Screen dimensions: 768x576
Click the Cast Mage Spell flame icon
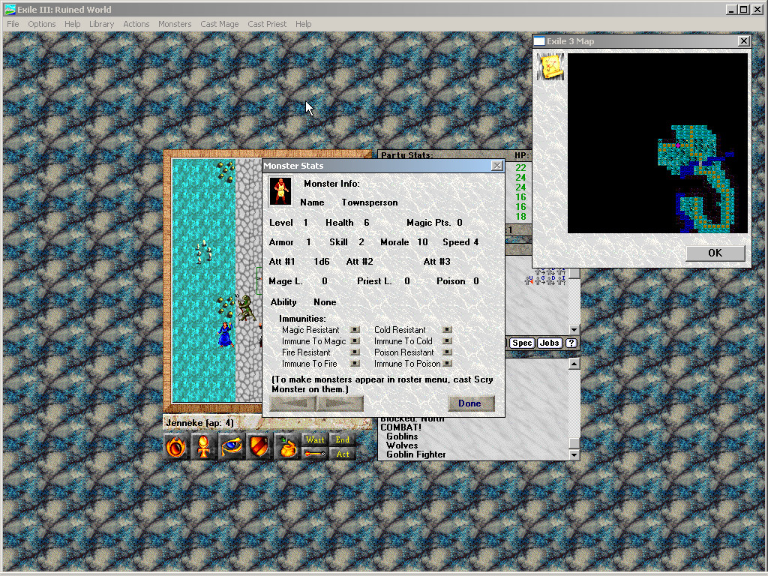(x=175, y=446)
